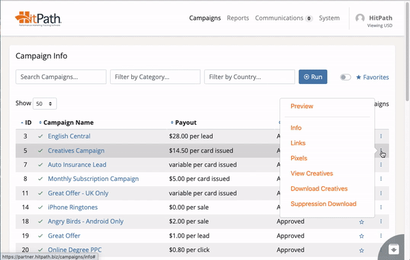The width and height of the screenshot is (410, 260).
Task: Open the iPhone Ringtones campaign link
Action: tap(72, 207)
